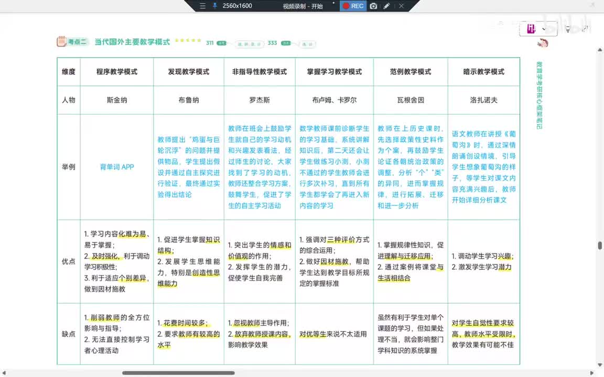The width and height of the screenshot is (604, 377).
Task: Click the 缺点 row label
Action: (x=69, y=334)
